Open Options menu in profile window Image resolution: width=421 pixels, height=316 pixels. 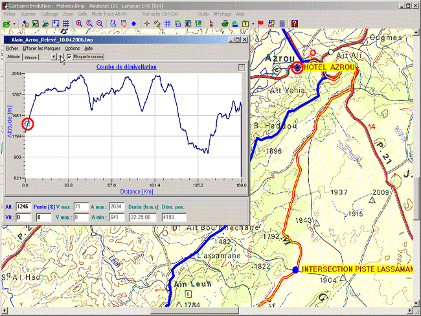[73, 49]
